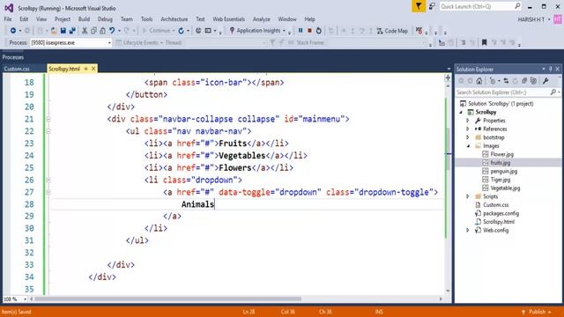Open the Application Insights dropdown arrow
This screenshot has height=317, width=564.
click(284, 31)
